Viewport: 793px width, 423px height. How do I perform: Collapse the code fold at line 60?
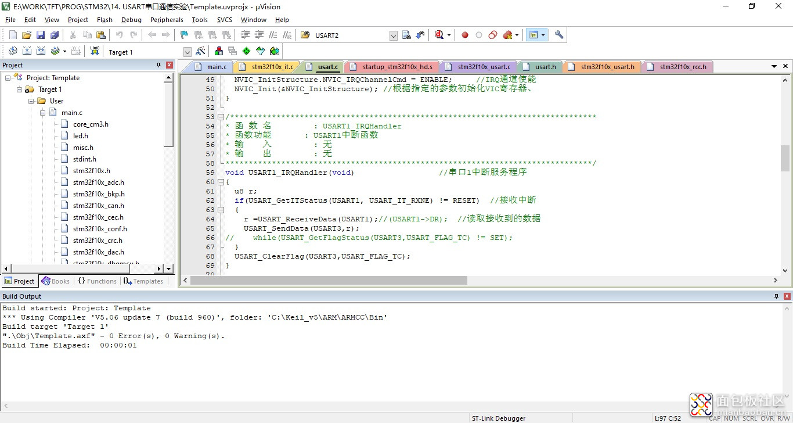coord(221,182)
